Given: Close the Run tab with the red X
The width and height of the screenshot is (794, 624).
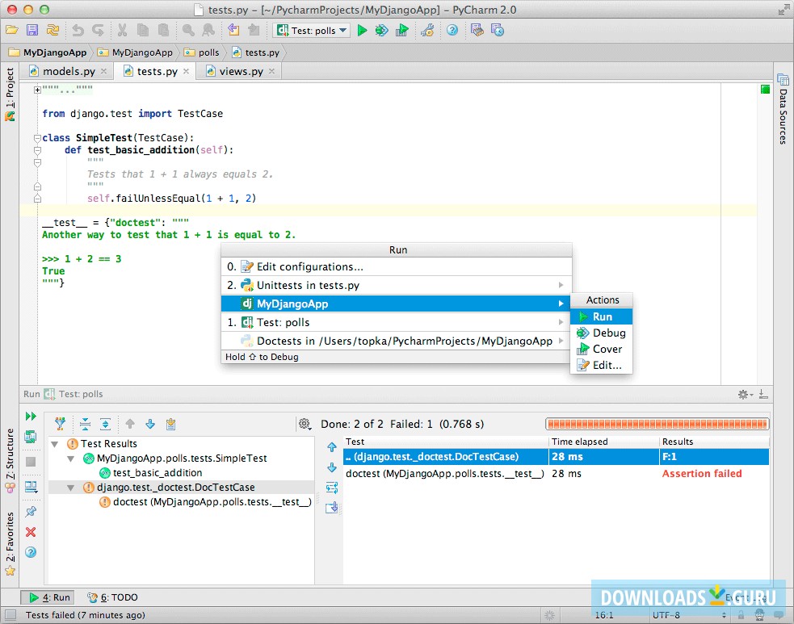Looking at the screenshot, I should coord(31,532).
